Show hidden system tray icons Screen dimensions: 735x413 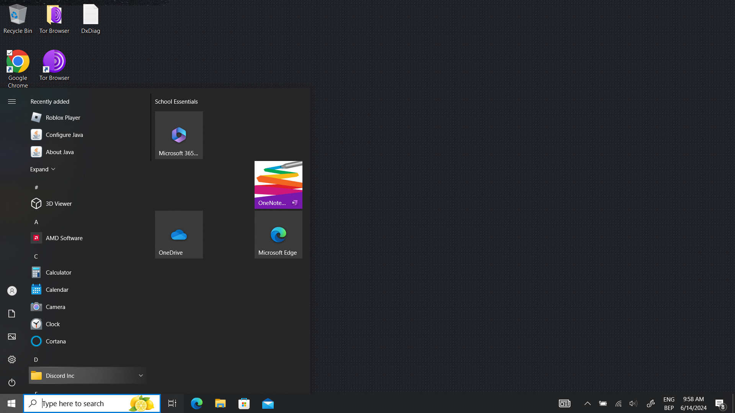click(587, 403)
